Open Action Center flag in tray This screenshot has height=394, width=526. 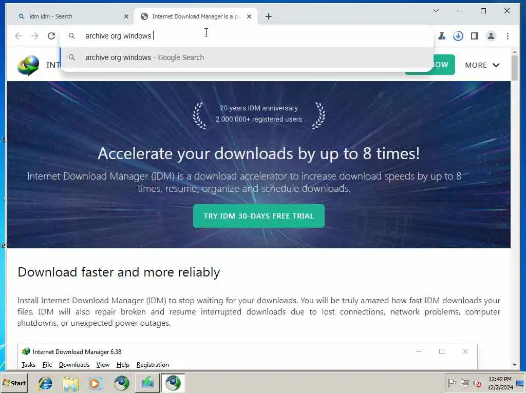(x=452, y=383)
